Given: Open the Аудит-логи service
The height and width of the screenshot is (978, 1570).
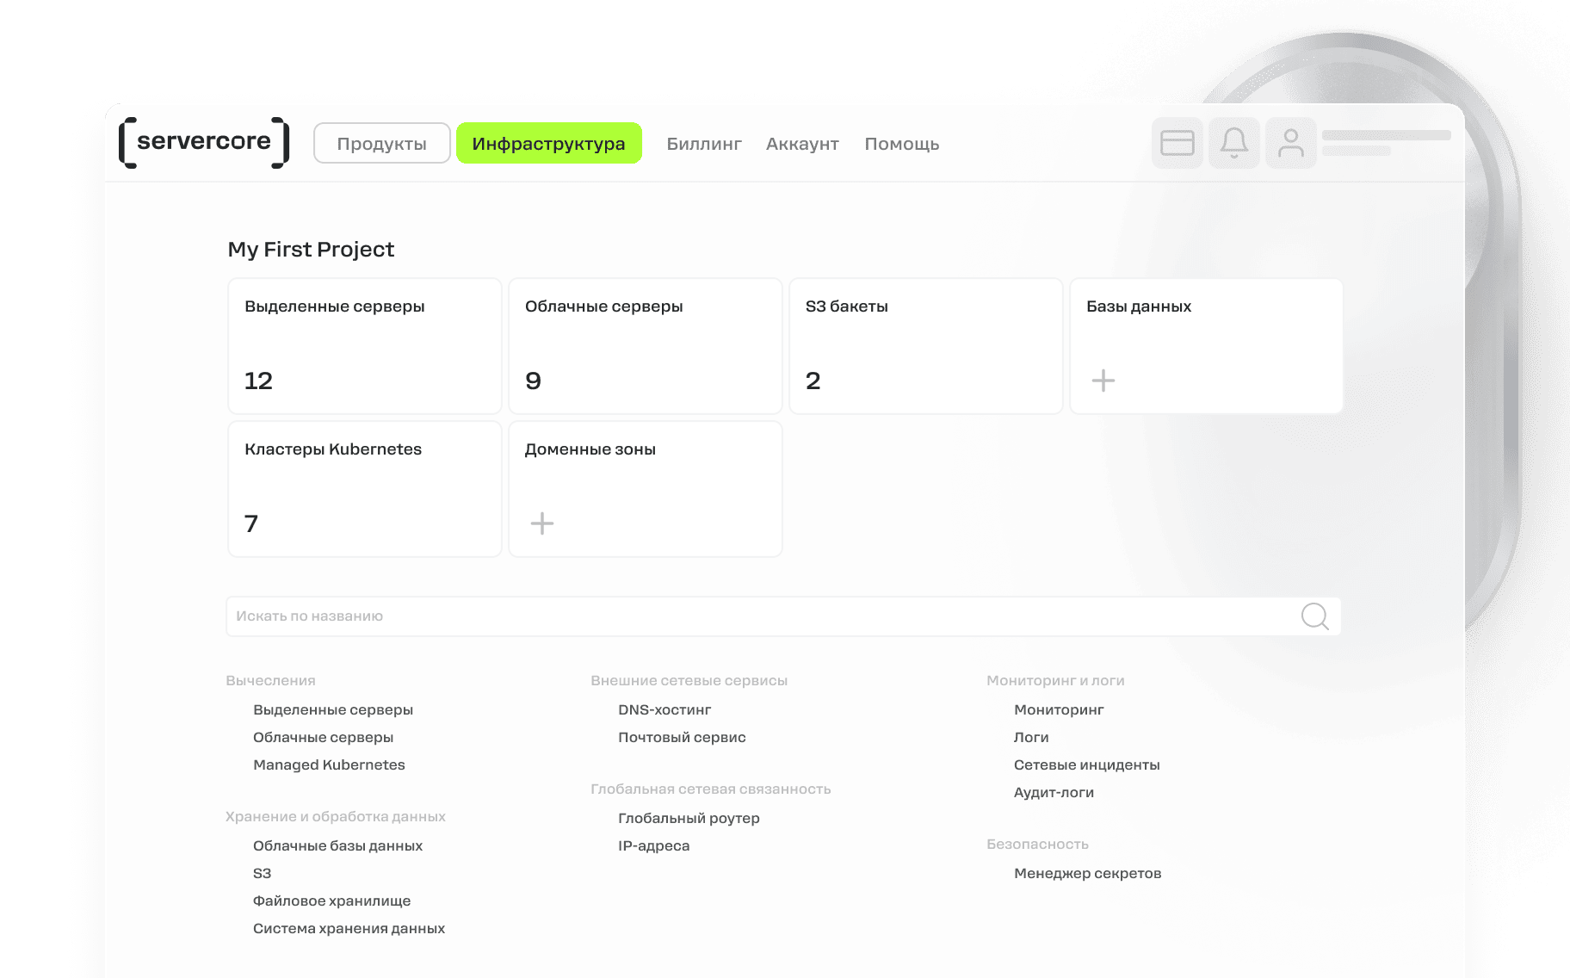Looking at the screenshot, I should point(1054,791).
